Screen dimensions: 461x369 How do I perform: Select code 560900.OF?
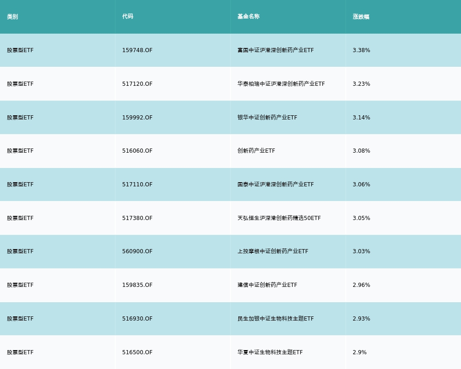[x=137, y=251]
